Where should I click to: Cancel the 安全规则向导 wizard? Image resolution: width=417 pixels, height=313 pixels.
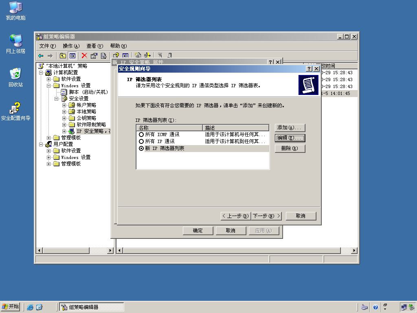click(301, 216)
